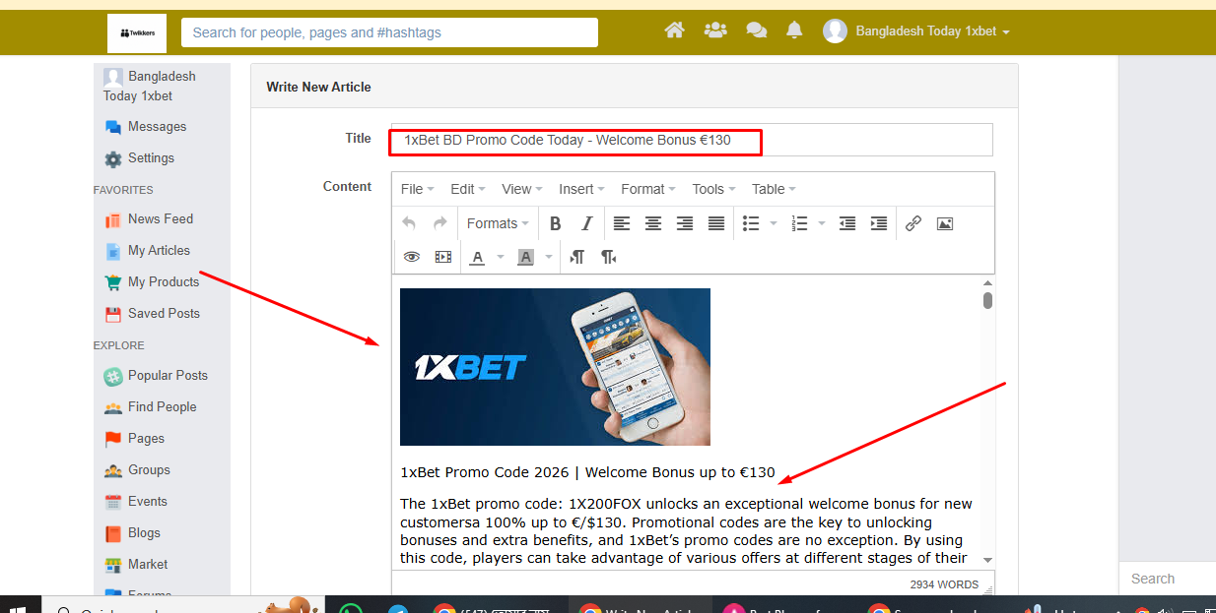This screenshot has height=613, width=1216.
Task: Open the View menu
Action: point(521,189)
